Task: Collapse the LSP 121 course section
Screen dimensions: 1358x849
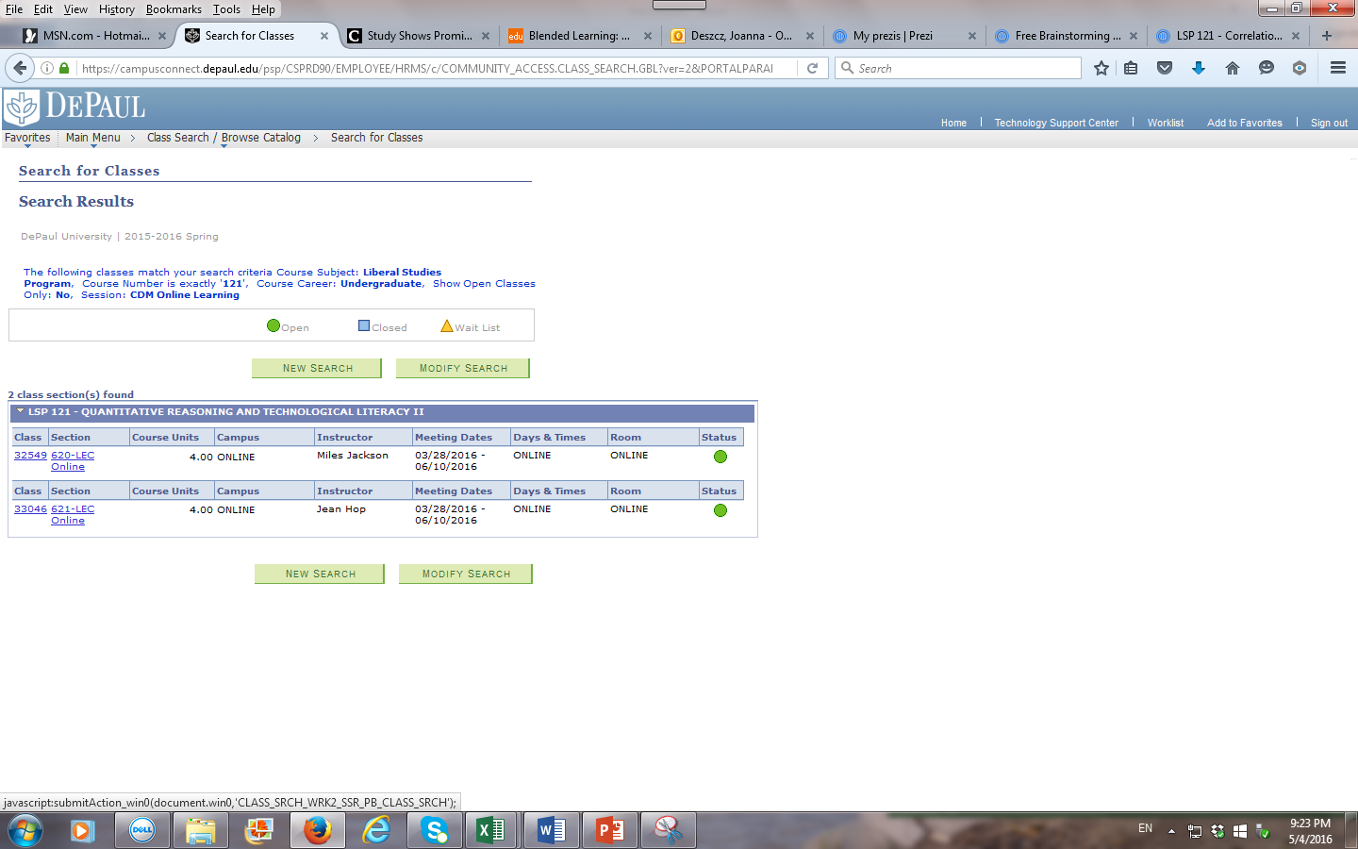Action: point(20,412)
